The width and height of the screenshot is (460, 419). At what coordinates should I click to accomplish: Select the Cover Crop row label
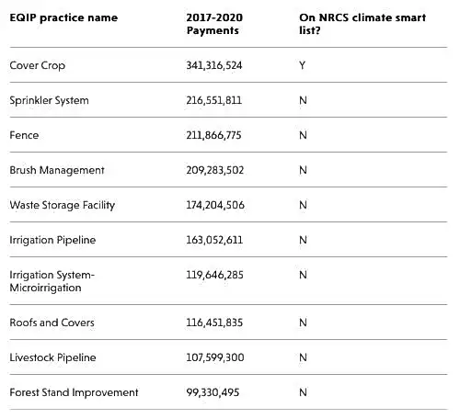[x=38, y=65]
